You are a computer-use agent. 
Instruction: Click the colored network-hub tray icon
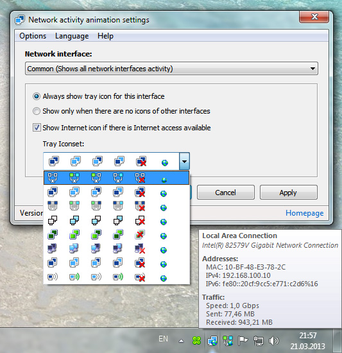(228, 341)
